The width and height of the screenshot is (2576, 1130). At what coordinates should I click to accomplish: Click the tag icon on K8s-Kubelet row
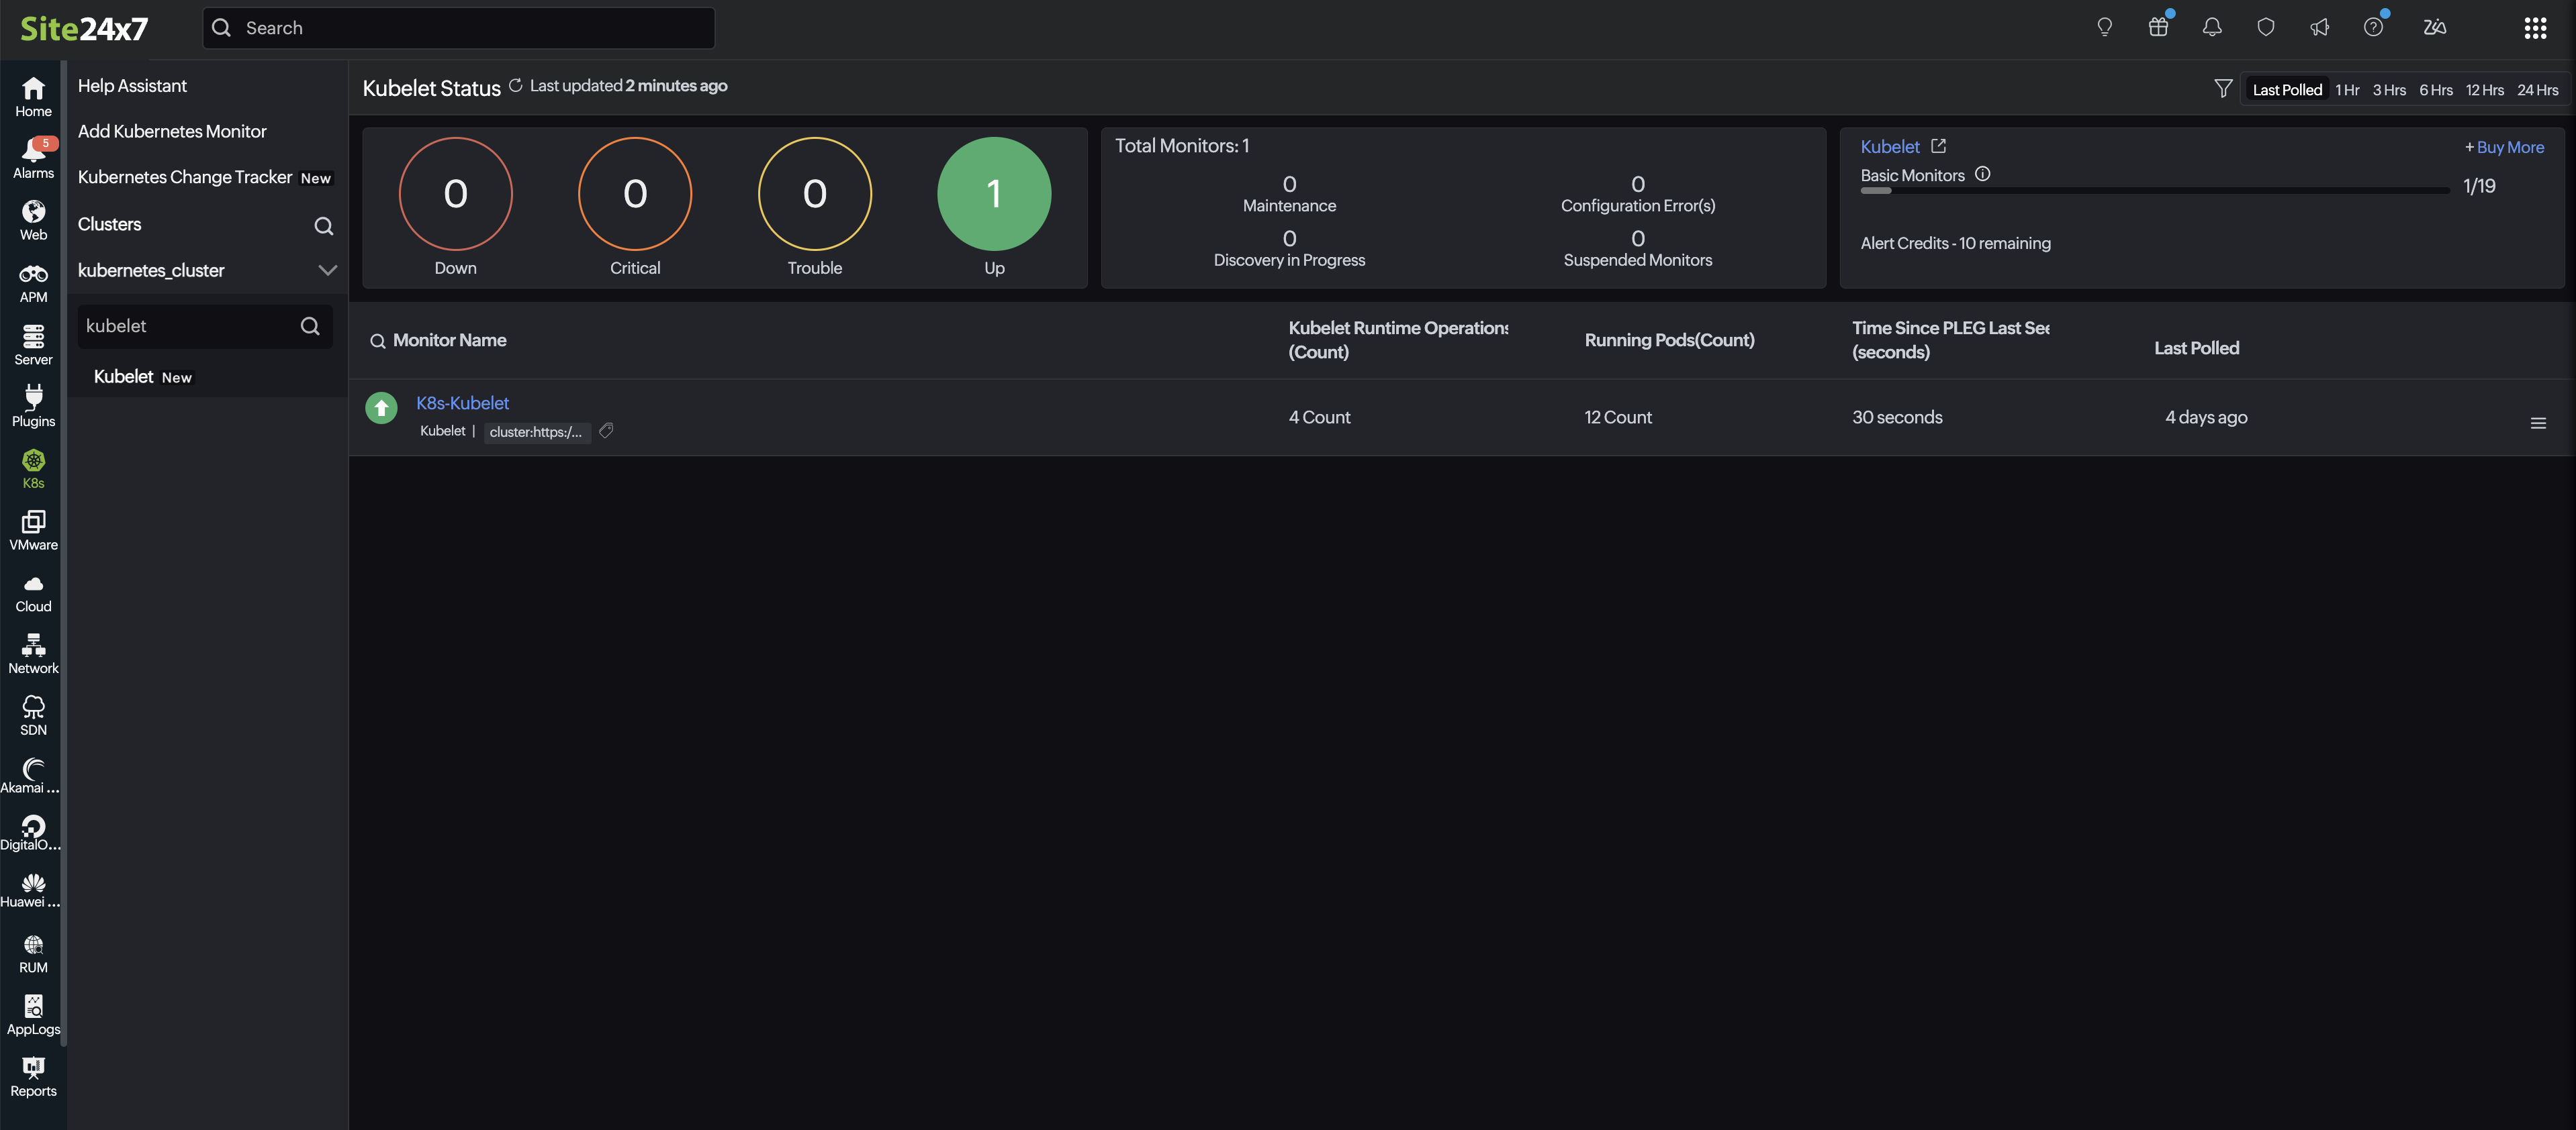[606, 431]
